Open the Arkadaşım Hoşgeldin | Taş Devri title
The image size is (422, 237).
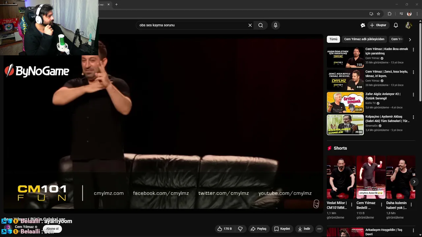384,232
